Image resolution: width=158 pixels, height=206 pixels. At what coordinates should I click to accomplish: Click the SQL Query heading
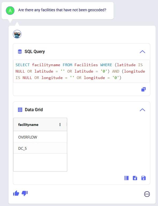(x=35, y=51)
